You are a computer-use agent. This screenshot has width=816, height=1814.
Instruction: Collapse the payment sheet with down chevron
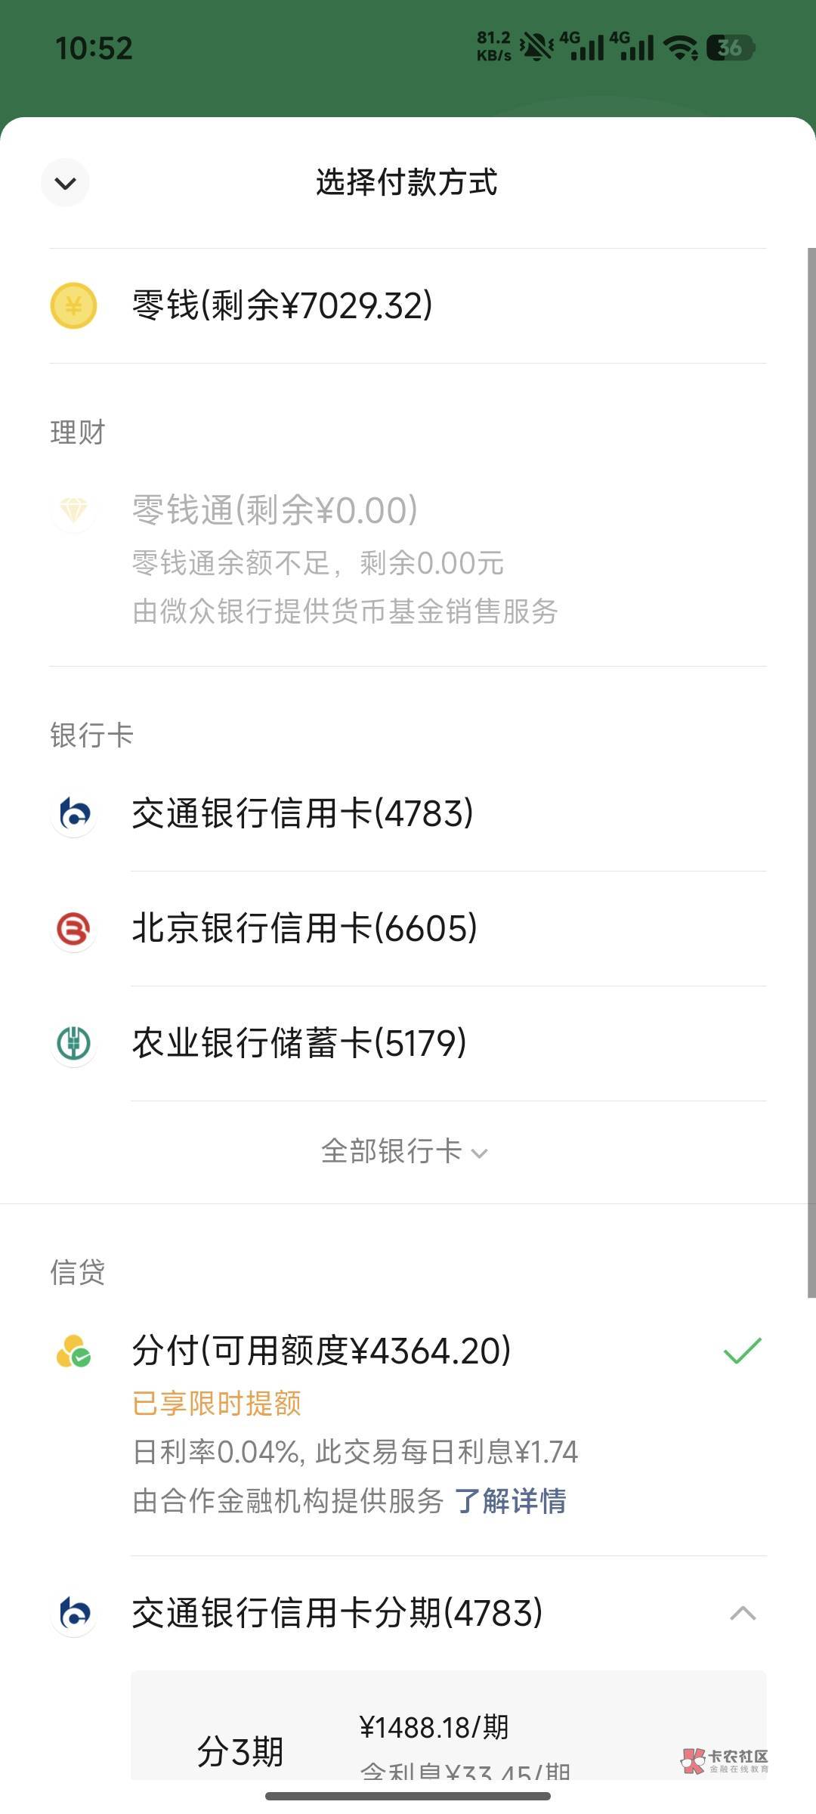click(x=66, y=183)
